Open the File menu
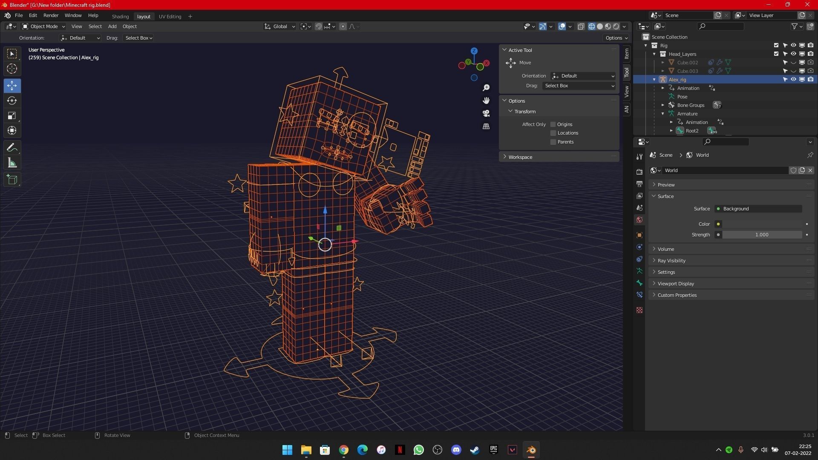The height and width of the screenshot is (460, 818). [19, 15]
